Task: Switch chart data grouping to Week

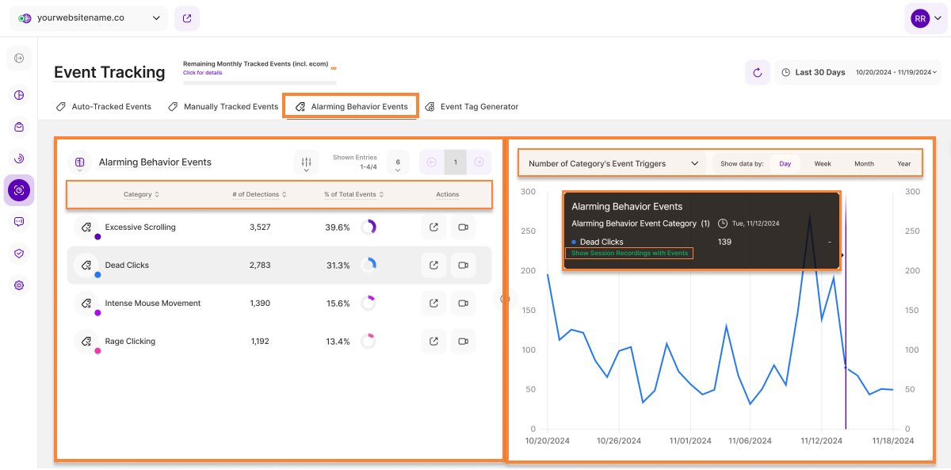Action: (x=823, y=164)
